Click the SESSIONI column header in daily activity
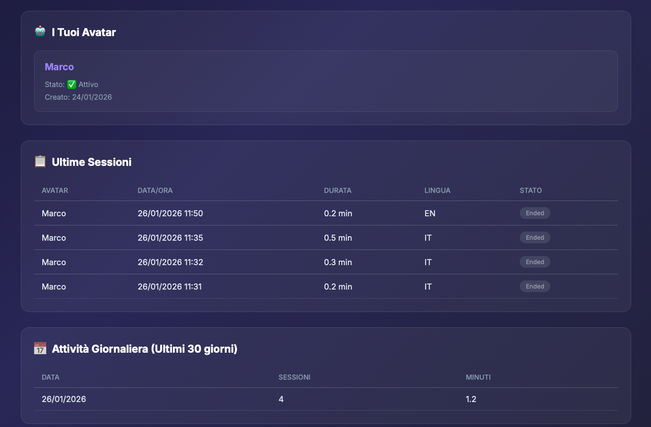Viewport: 651px width, 427px height. point(294,377)
